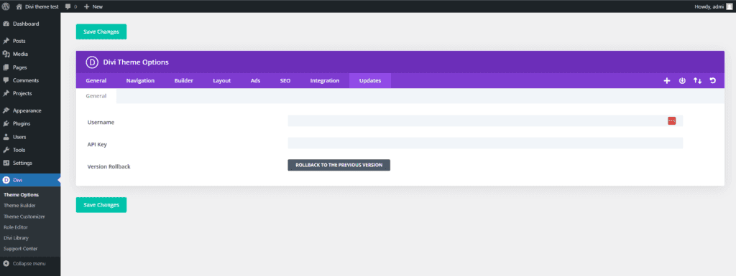The image size is (736, 276).
Task: Click the Username label text
Action: pos(101,123)
